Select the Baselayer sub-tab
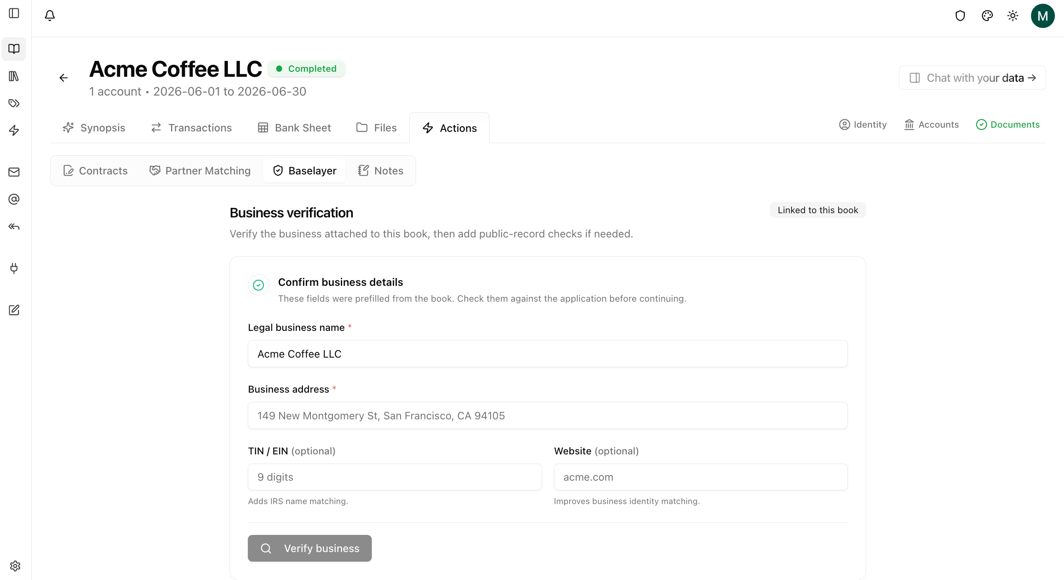The width and height of the screenshot is (1064, 580). (x=304, y=171)
